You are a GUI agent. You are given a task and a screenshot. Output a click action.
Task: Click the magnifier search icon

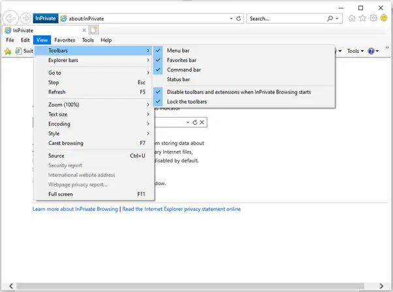click(x=330, y=18)
